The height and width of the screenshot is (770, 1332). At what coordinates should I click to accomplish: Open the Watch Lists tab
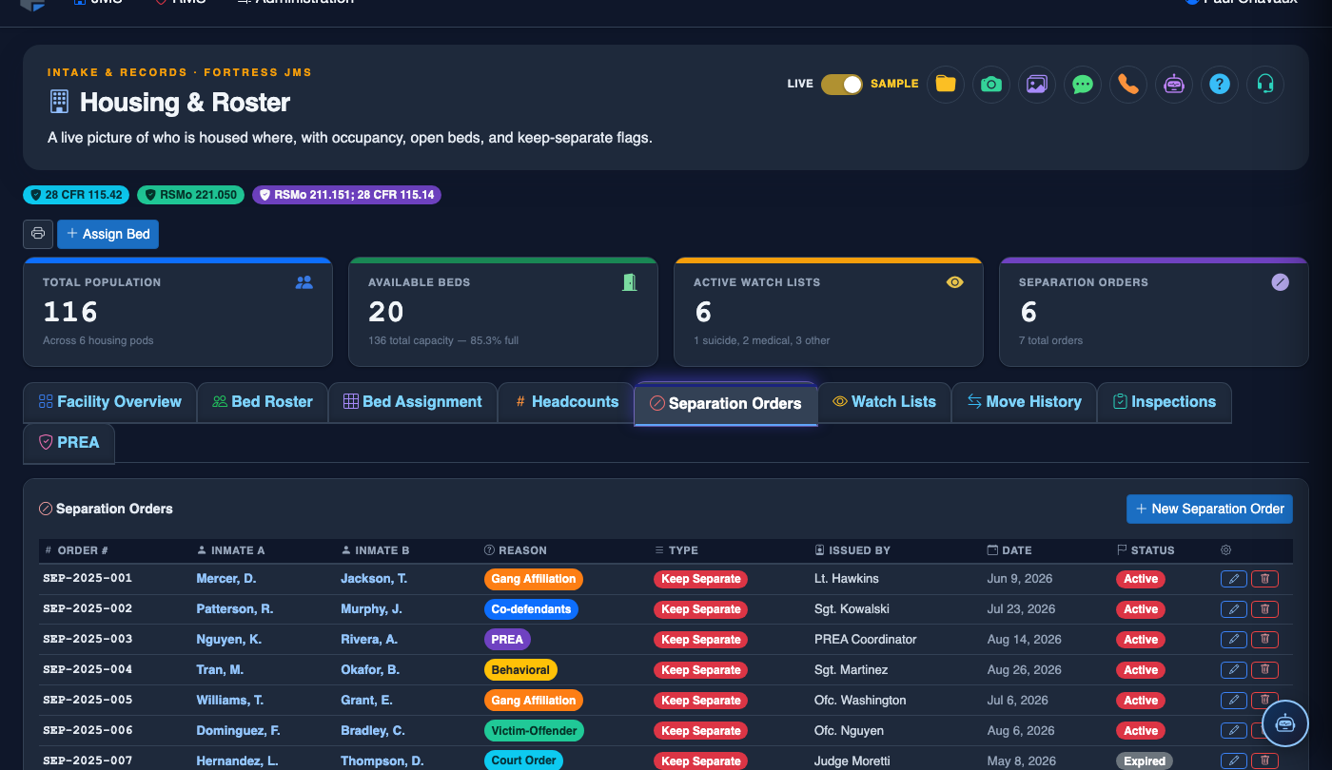884,402
